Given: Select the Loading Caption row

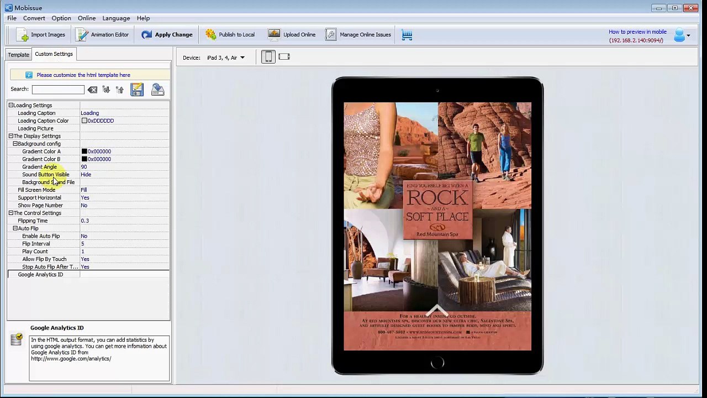Looking at the screenshot, I should click(88, 113).
